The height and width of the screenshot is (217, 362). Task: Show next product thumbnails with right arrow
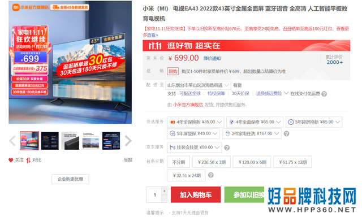coord(128,141)
